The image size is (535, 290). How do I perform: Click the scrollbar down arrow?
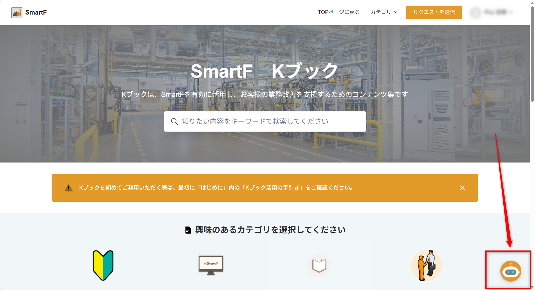[532, 287]
